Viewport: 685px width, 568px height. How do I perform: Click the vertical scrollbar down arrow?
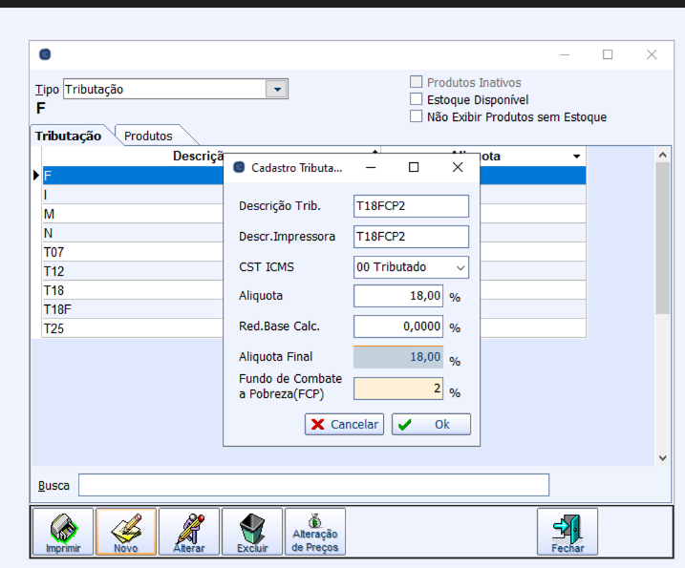pyautogui.click(x=664, y=458)
